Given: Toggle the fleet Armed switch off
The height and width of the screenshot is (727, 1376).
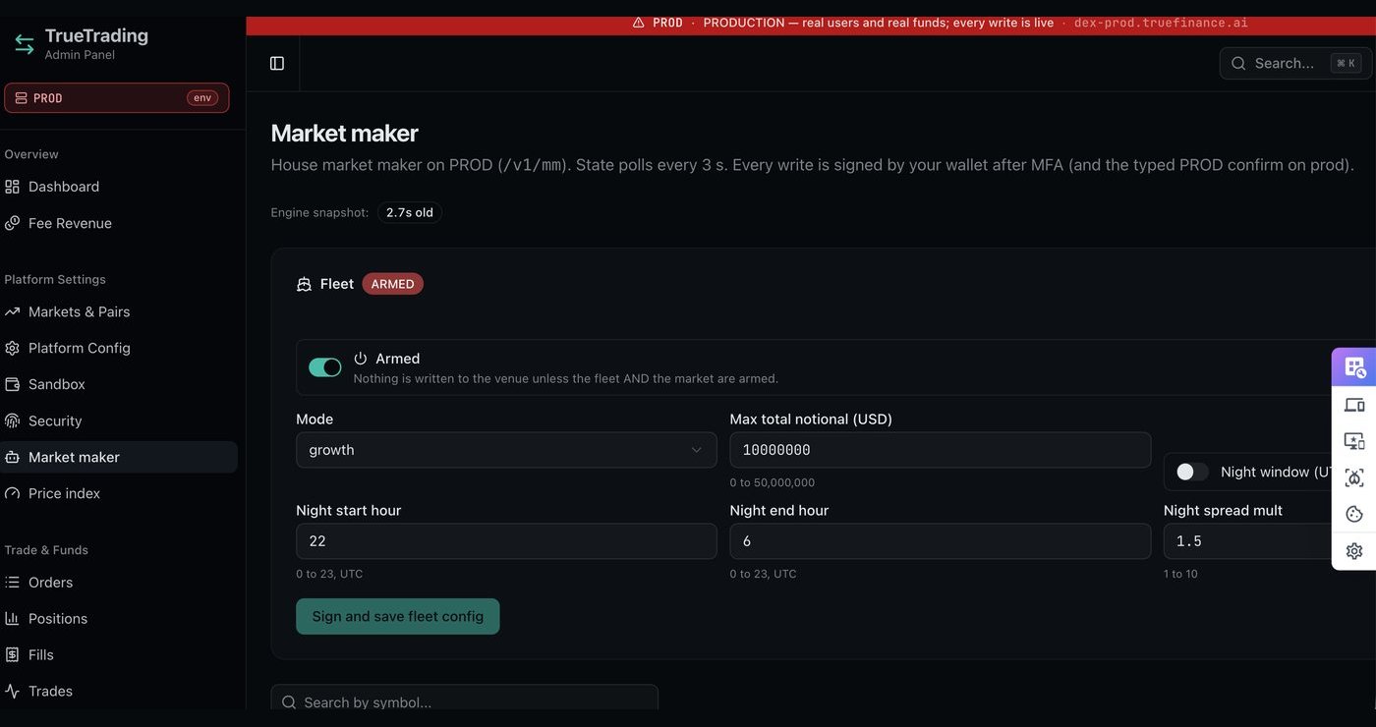Looking at the screenshot, I should [324, 367].
